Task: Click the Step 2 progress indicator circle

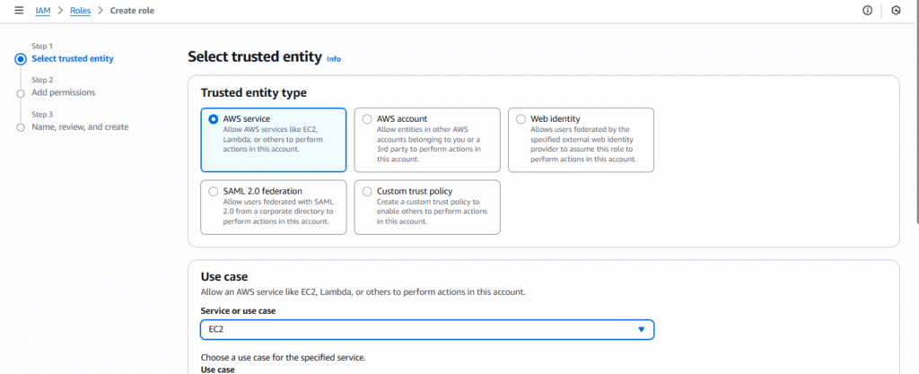Action: [22, 93]
